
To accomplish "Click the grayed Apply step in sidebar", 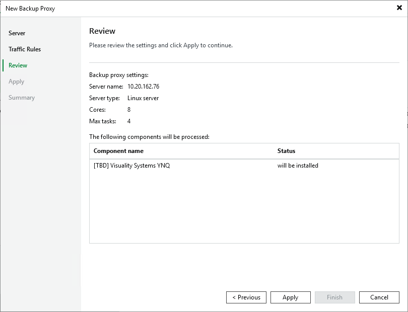I will point(17,82).
